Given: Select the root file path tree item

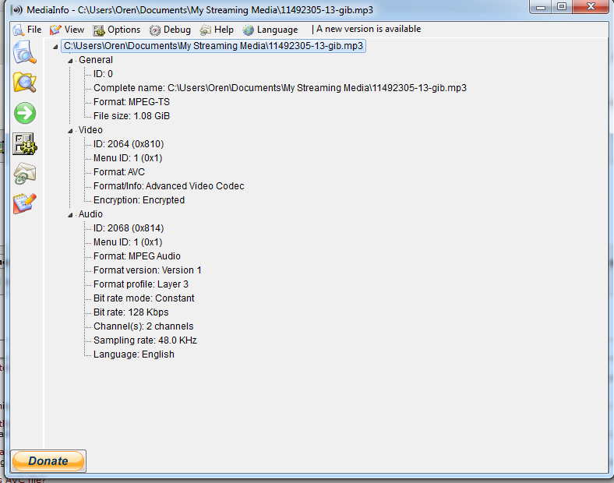Looking at the screenshot, I should (213, 46).
